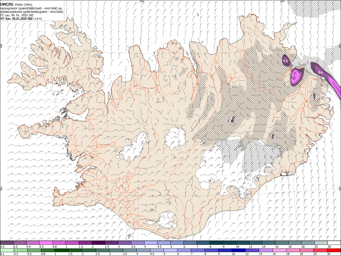This screenshot has height=256, width=341.
Task: Pick the deep blue rain swatch starting at 10
Action: click(x=238, y=250)
